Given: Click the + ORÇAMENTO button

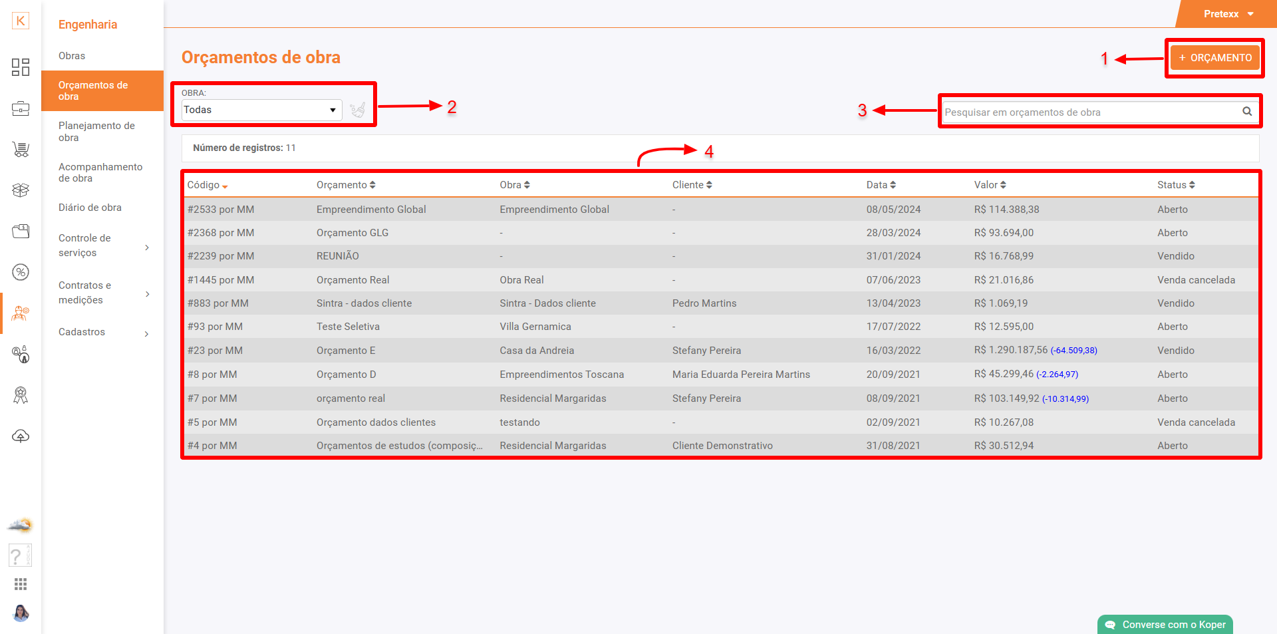Looking at the screenshot, I should [x=1215, y=58].
